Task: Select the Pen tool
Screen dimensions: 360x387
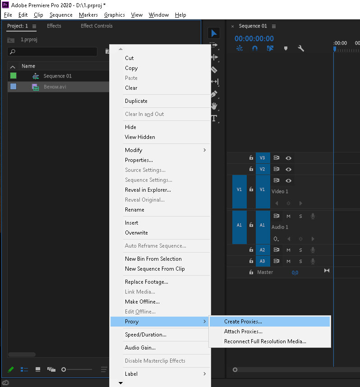Action: pyautogui.click(x=214, y=94)
